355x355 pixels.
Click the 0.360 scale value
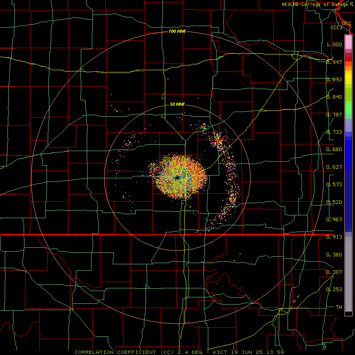pos(334,255)
